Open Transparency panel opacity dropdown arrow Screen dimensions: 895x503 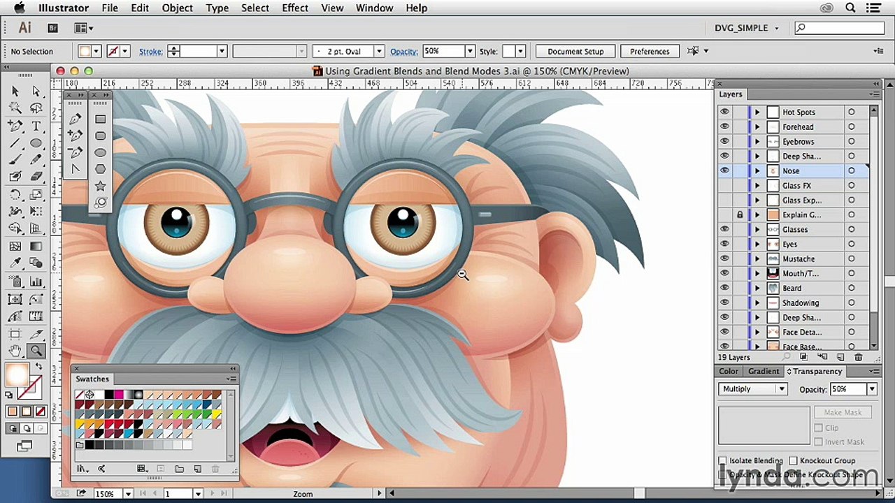(x=872, y=389)
